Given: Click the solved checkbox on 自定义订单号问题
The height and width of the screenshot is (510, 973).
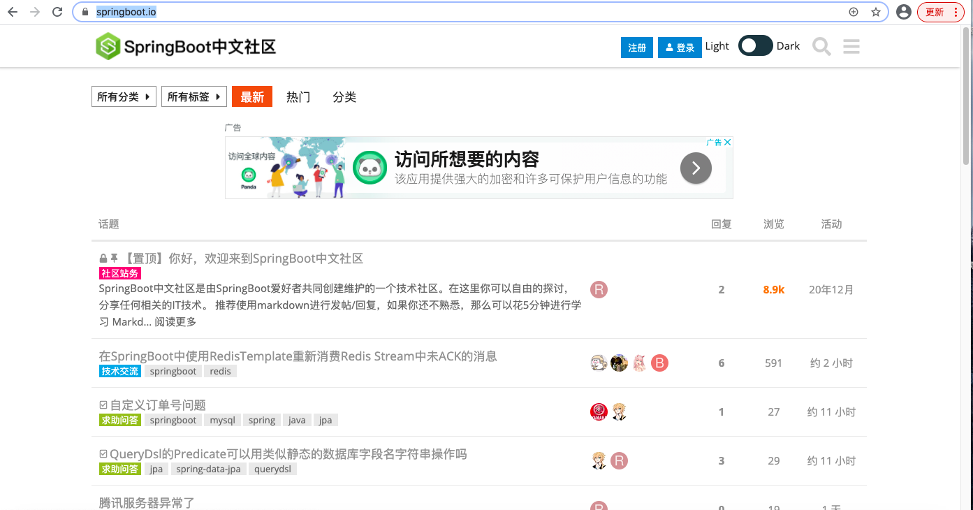Looking at the screenshot, I should [x=103, y=405].
